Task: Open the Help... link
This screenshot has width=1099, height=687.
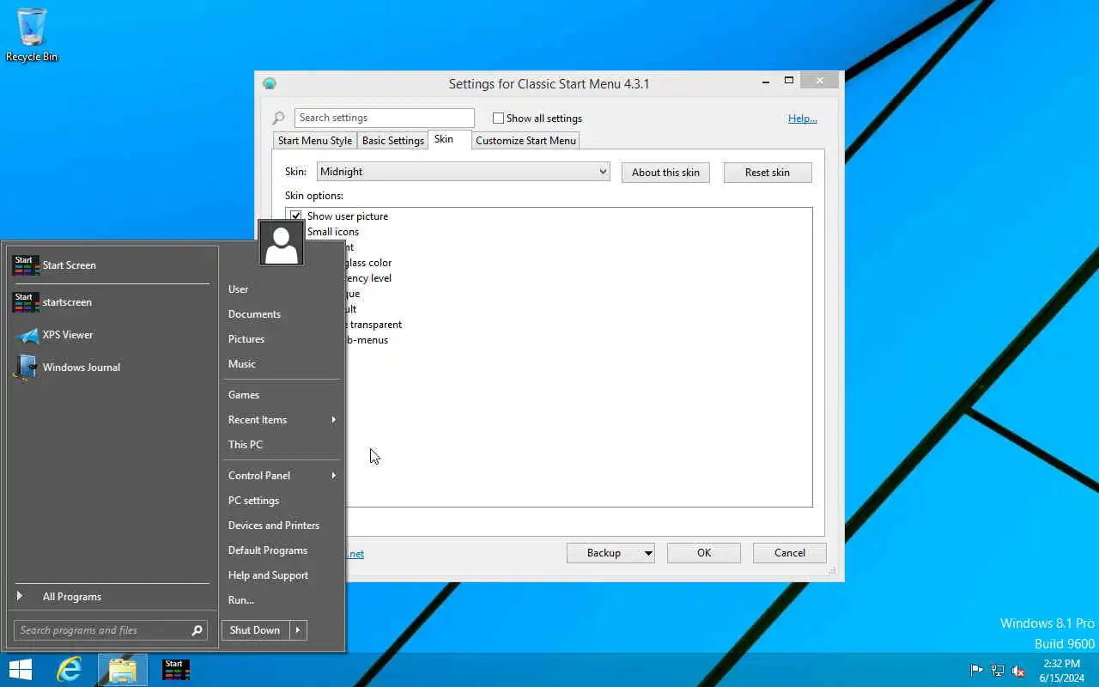Action: click(x=803, y=119)
